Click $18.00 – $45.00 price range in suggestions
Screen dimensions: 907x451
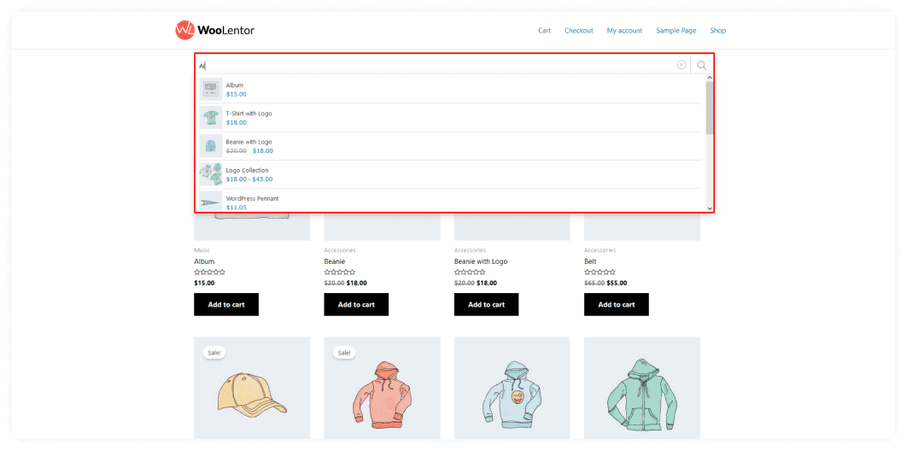tap(249, 179)
